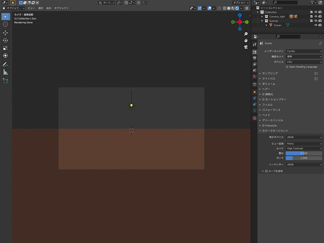
Task: Pick the Add Cube tool
Action: click(6, 81)
